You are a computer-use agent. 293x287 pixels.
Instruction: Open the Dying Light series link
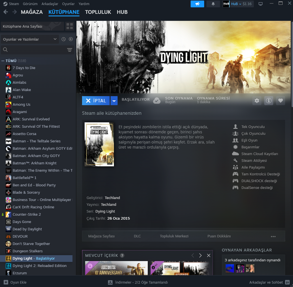tap(105, 211)
